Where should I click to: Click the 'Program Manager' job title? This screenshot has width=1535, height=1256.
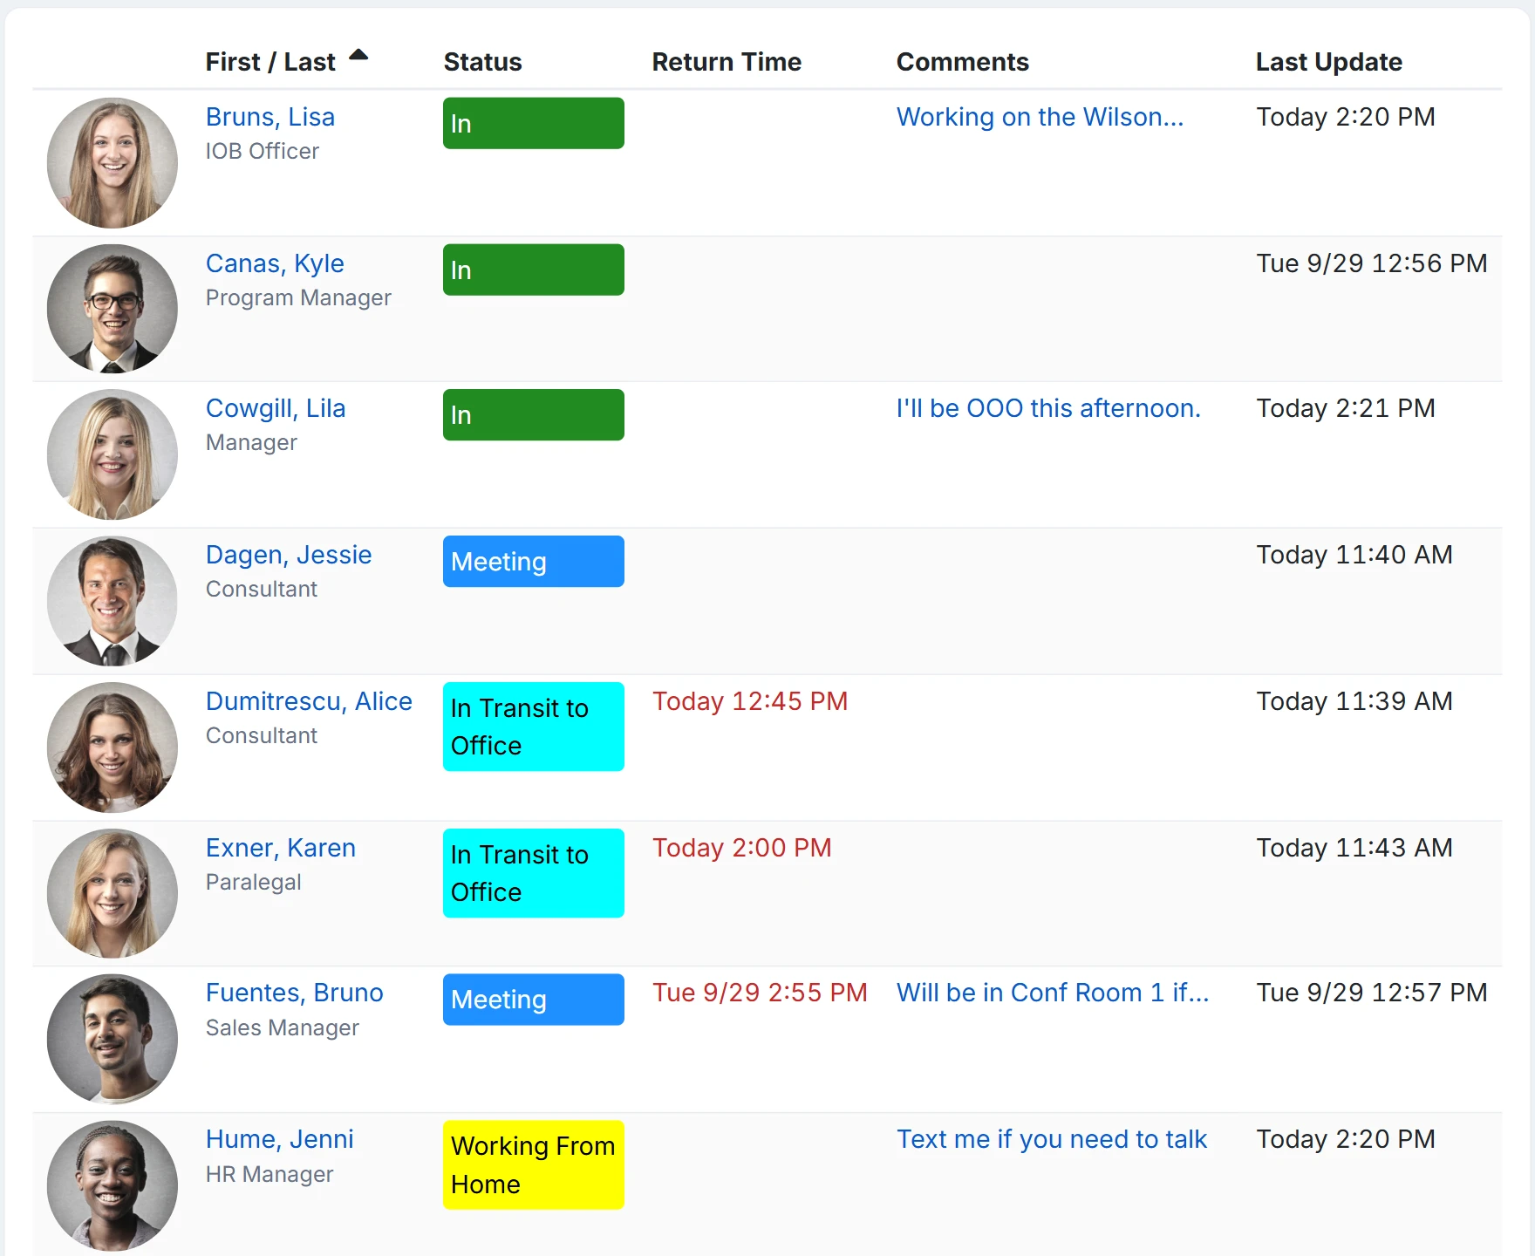pos(298,298)
